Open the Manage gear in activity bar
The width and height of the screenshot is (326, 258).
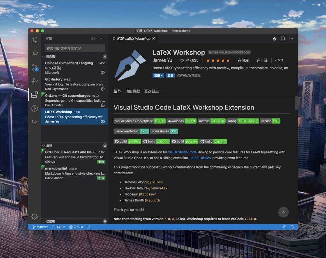click(x=35, y=216)
